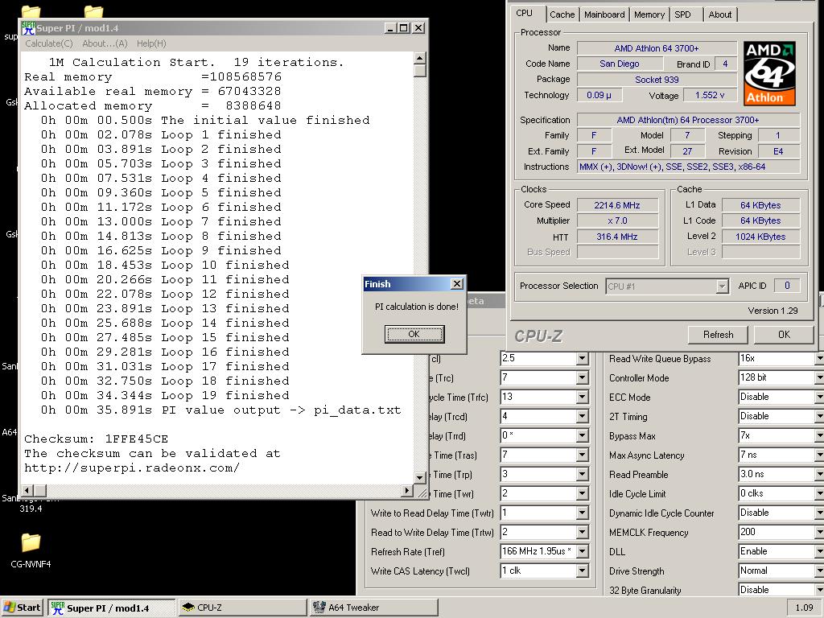
Task: Close the Finish dialog with the X button
Action: click(x=457, y=284)
